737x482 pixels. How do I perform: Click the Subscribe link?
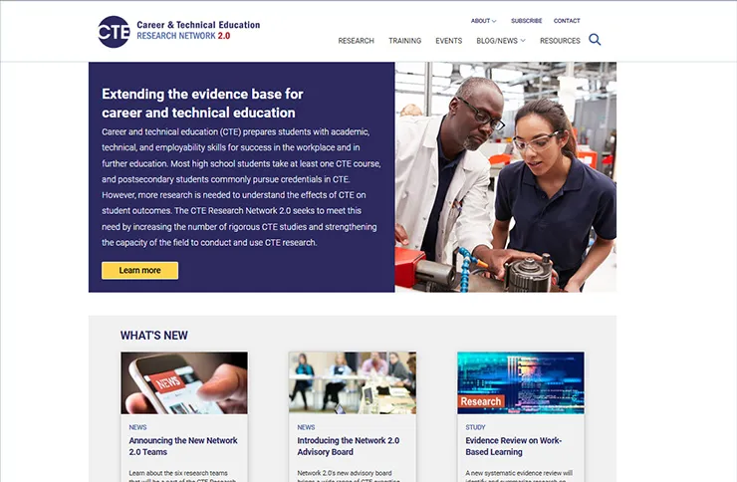point(527,21)
